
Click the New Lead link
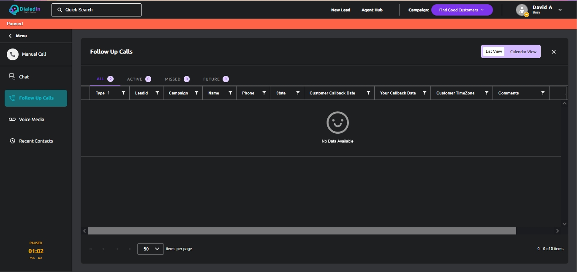pos(340,10)
